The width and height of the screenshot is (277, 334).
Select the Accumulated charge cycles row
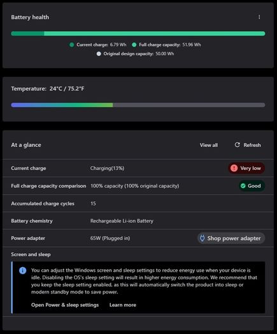[138, 204]
